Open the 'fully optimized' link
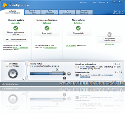 pyautogui.click(x=50, y=47)
